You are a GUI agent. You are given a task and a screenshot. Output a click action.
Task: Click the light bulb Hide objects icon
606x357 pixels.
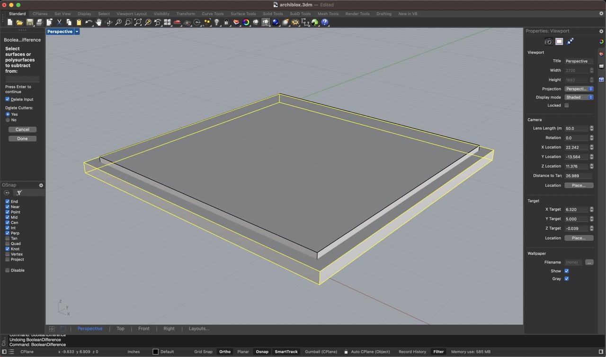(x=217, y=22)
